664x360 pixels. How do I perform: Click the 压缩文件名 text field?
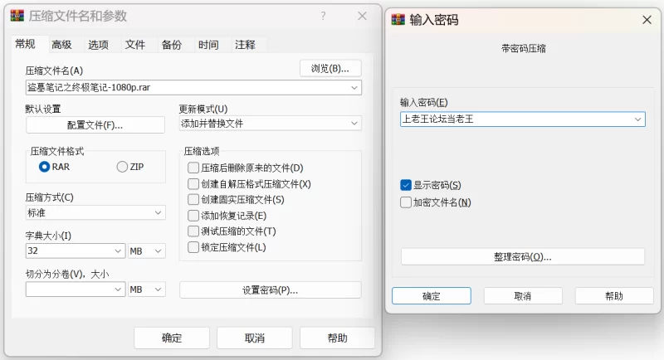pos(187,87)
